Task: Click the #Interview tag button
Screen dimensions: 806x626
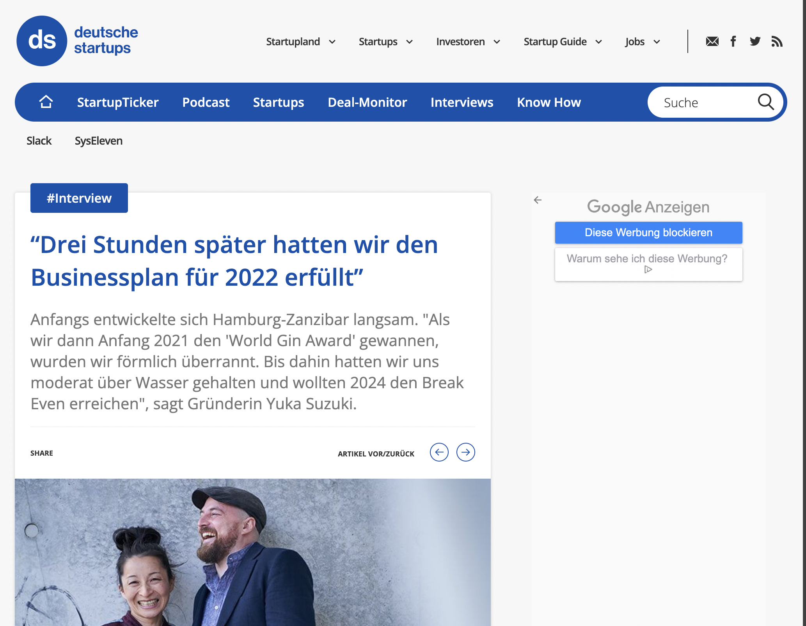Action: click(79, 198)
